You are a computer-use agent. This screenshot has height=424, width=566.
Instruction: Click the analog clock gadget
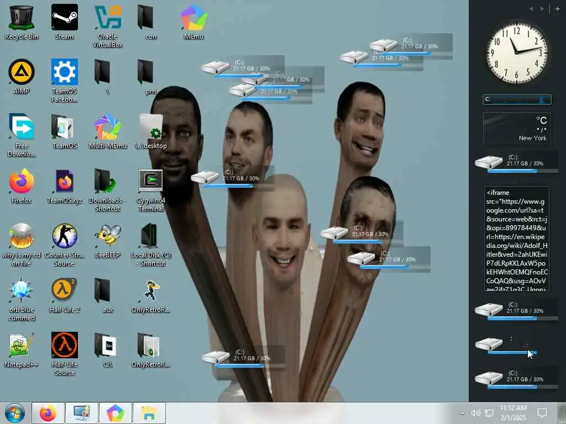(517, 54)
